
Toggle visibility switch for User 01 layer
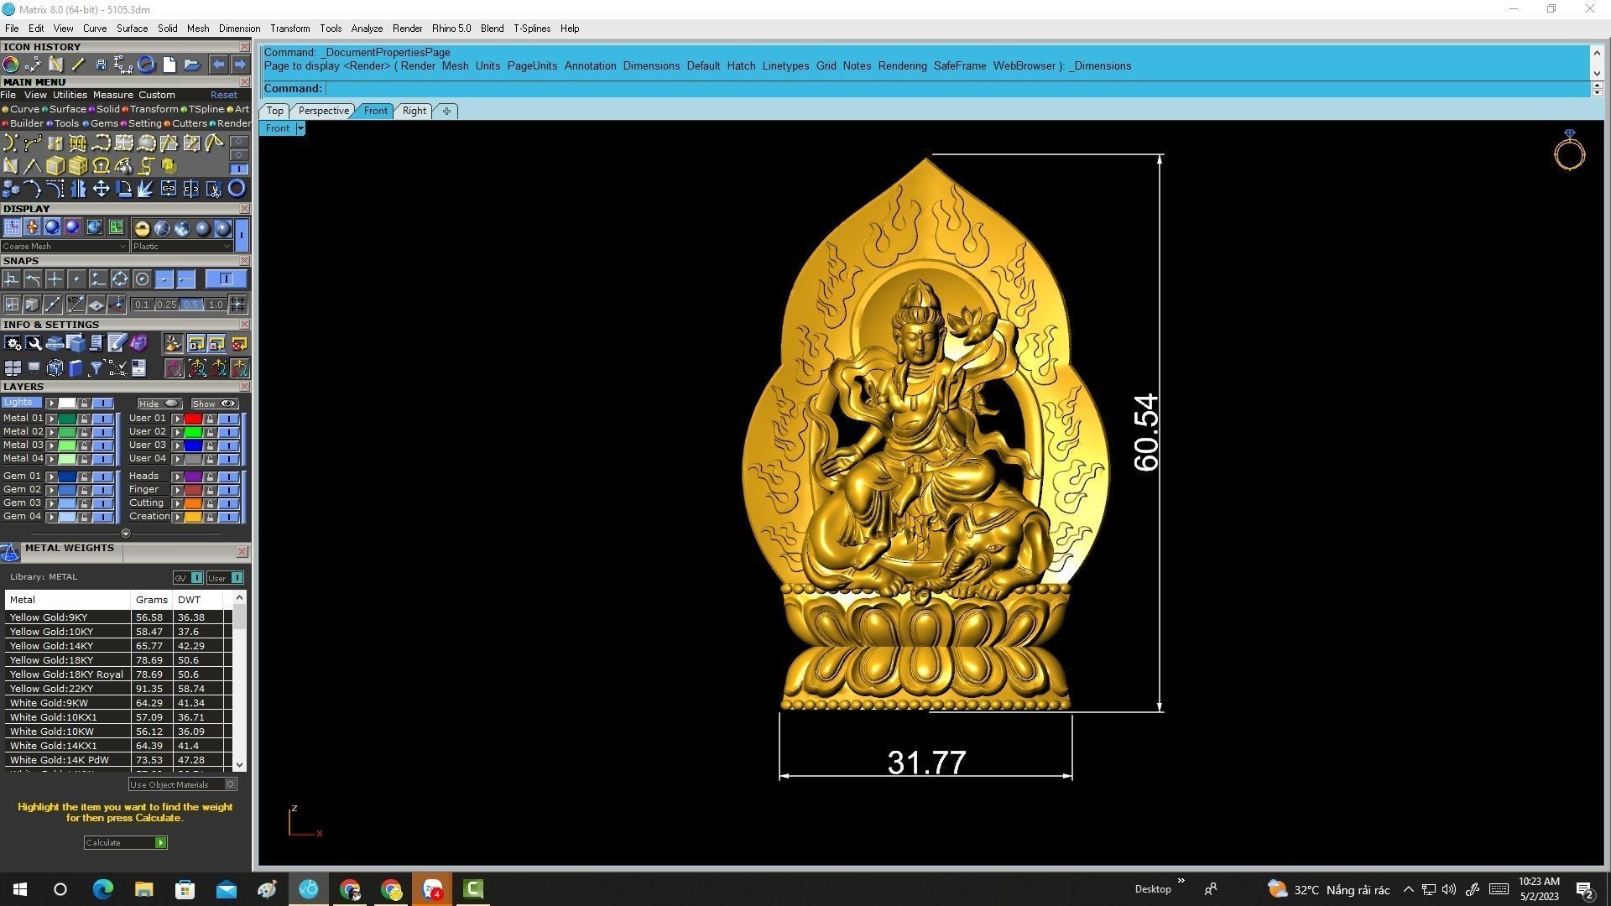(228, 419)
